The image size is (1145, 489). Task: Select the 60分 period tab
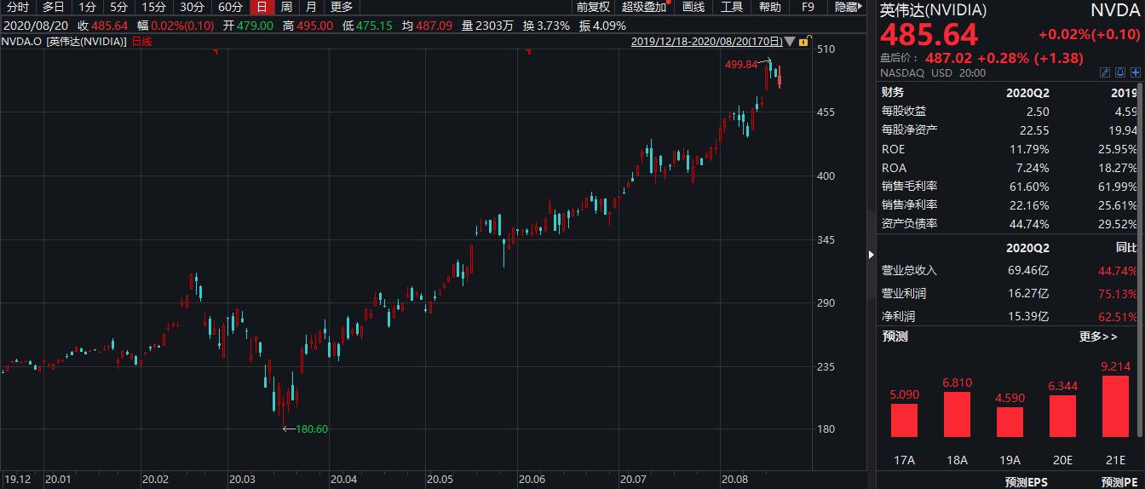coord(230,7)
